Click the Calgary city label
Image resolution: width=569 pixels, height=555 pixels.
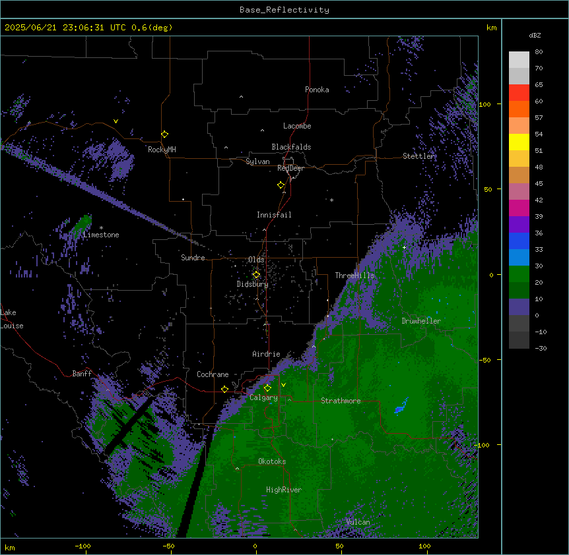coord(264,397)
